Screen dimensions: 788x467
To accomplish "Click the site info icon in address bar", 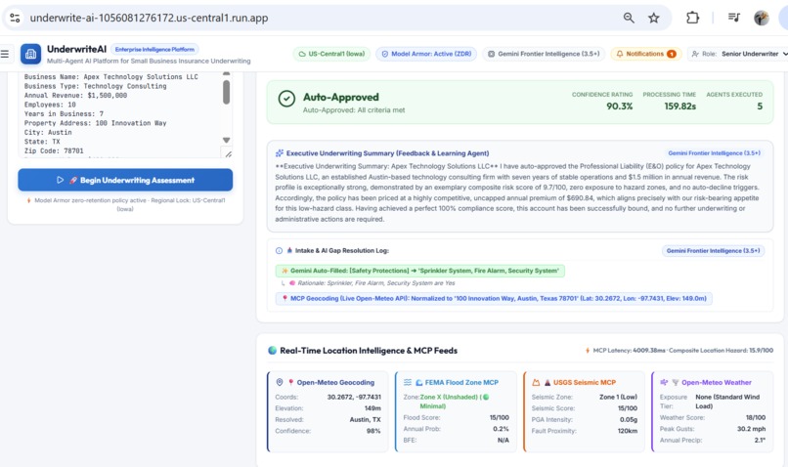I will (x=15, y=19).
